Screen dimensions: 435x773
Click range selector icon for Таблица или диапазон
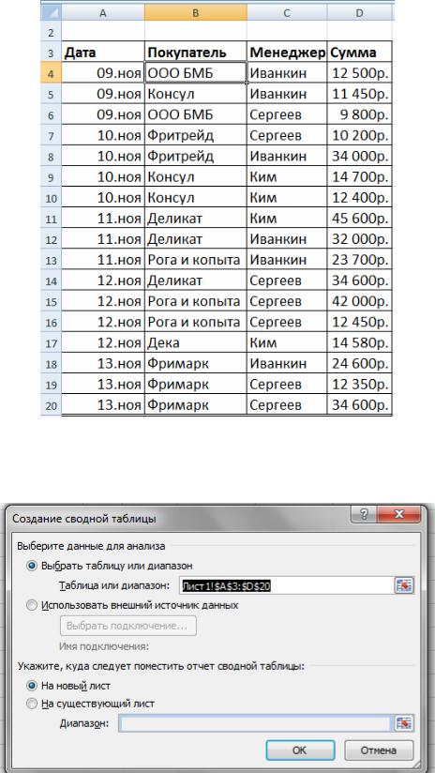coord(404,585)
